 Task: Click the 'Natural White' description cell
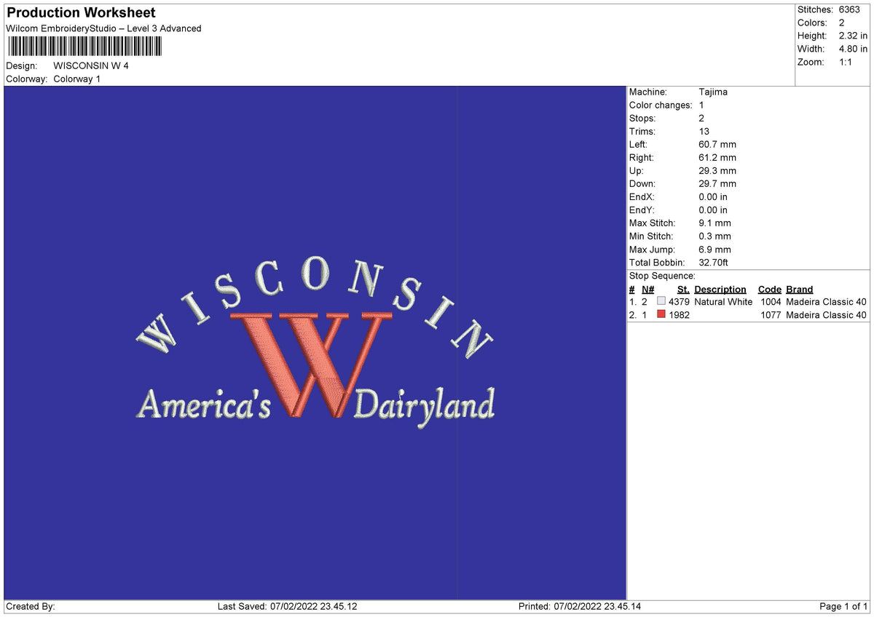[x=723, y=301]
